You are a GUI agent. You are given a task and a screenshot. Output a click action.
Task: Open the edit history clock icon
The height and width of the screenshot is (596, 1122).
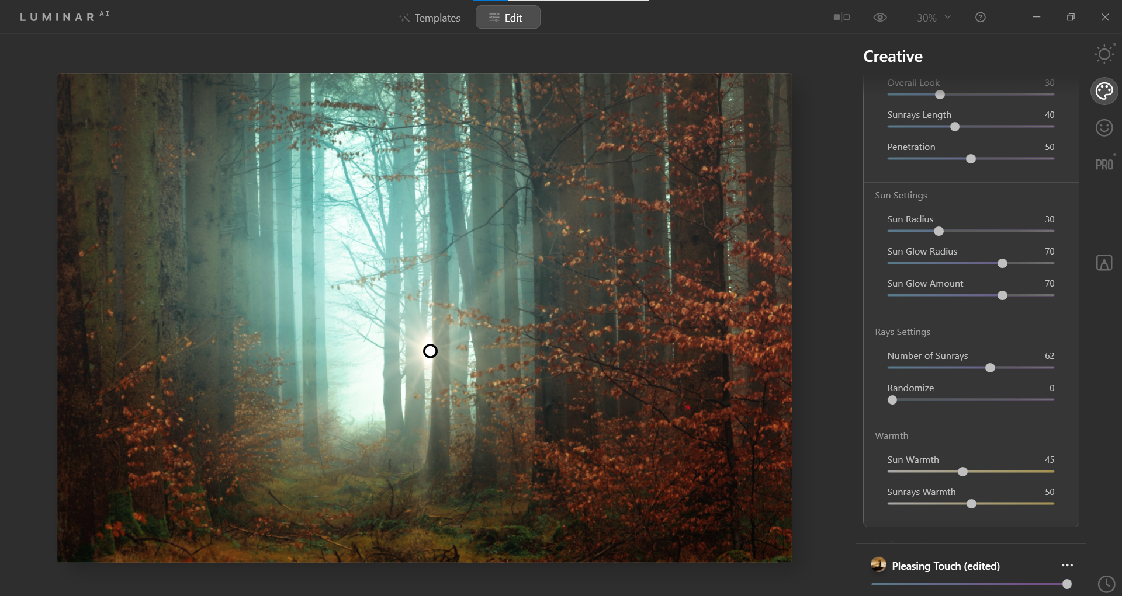(x=1106, y=584)
